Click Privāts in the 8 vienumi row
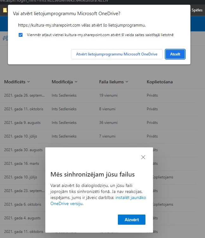The width and height of the screenshot is (205, 238). [x=152, y=109]
